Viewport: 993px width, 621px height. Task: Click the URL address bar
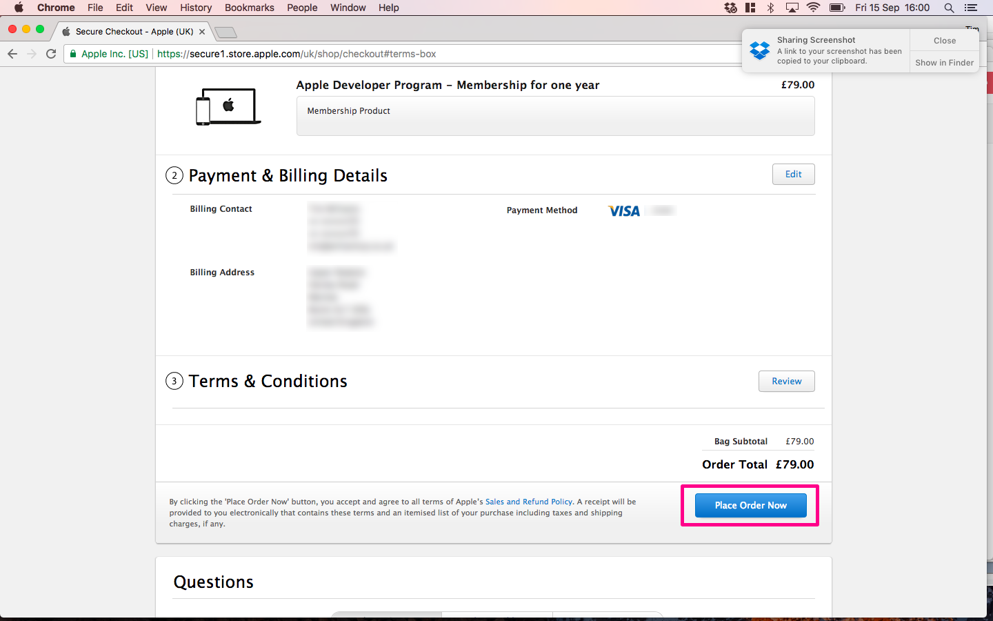(441, 54)
